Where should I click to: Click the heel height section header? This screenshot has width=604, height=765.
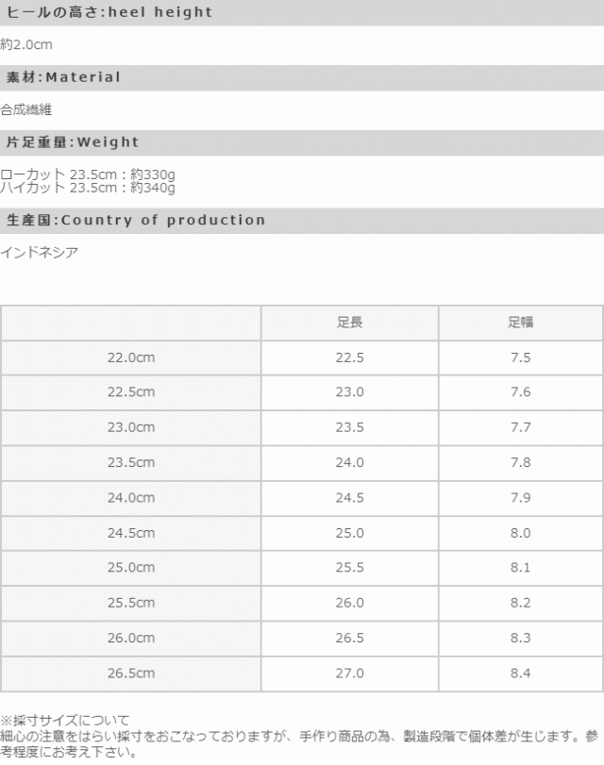pos(109,13)
